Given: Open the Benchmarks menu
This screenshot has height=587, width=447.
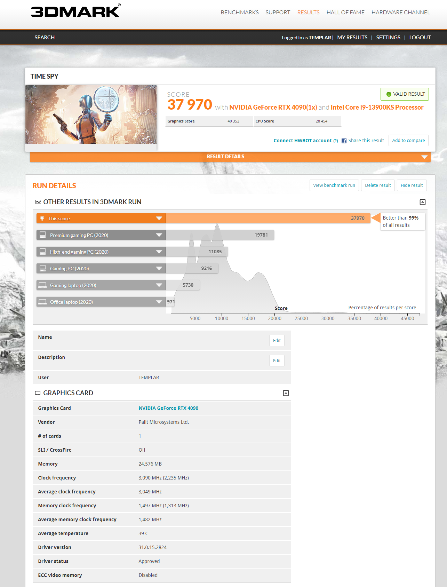Looking at the screenshot, I should (x=239, y=13).
